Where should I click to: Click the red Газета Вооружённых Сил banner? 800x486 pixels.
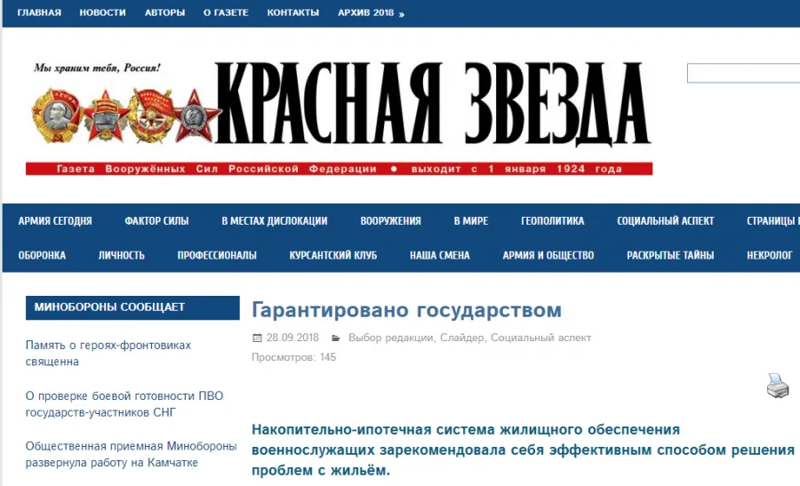340,169
